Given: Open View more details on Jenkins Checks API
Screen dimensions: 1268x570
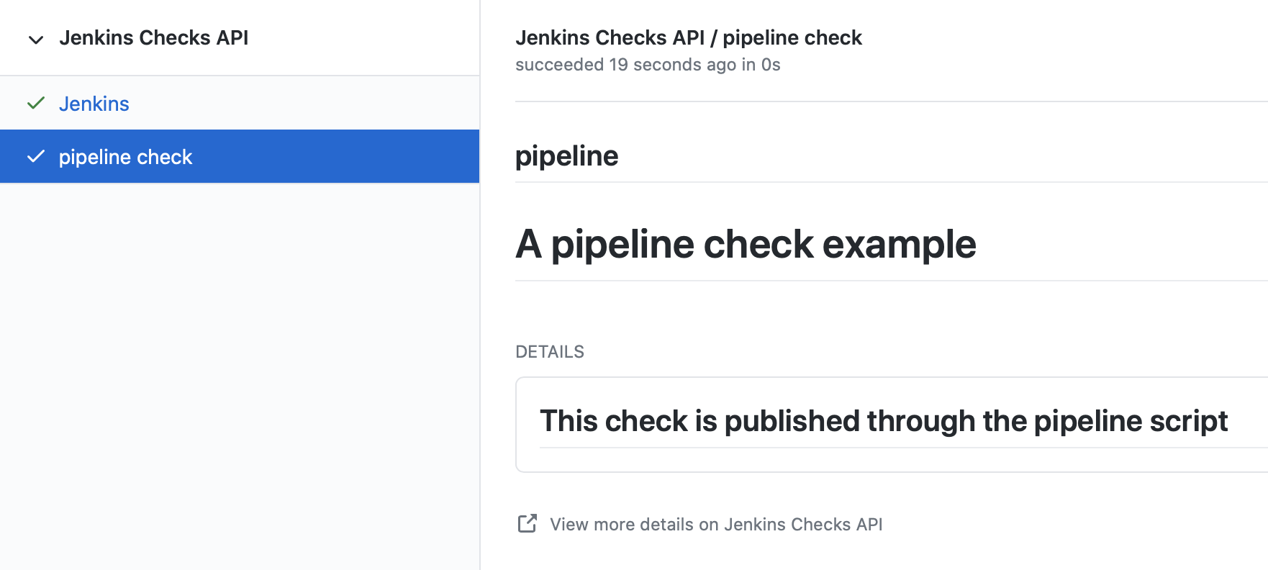Looking at the screenshot, I should click(x=716, y=524).
